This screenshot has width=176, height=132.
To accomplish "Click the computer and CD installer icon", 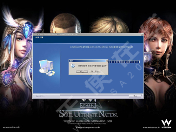I will tap(47, 68).
